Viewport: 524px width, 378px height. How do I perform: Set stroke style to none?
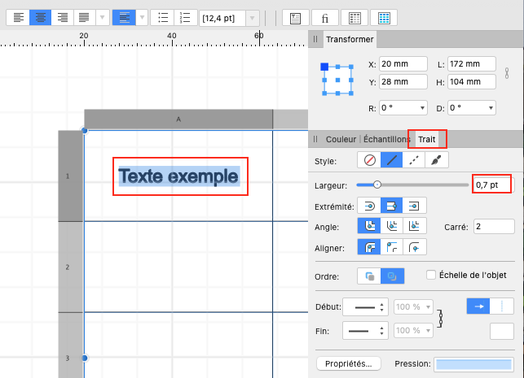coord(369,160)
